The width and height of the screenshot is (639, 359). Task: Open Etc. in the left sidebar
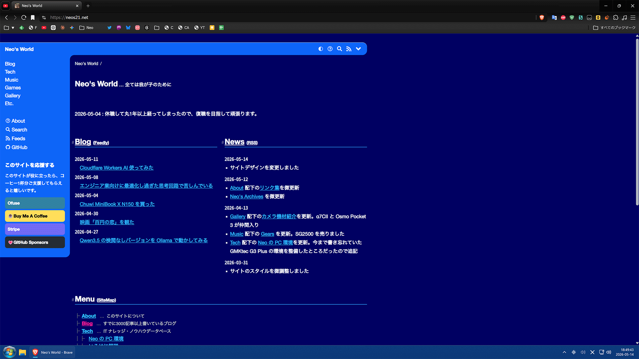tap(9, 104)
